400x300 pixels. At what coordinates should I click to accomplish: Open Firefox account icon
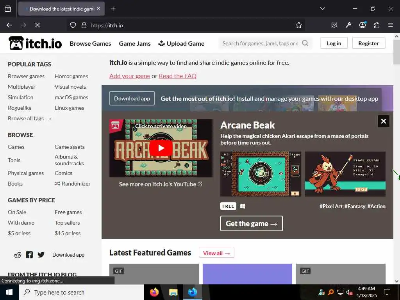coord(362,25)
